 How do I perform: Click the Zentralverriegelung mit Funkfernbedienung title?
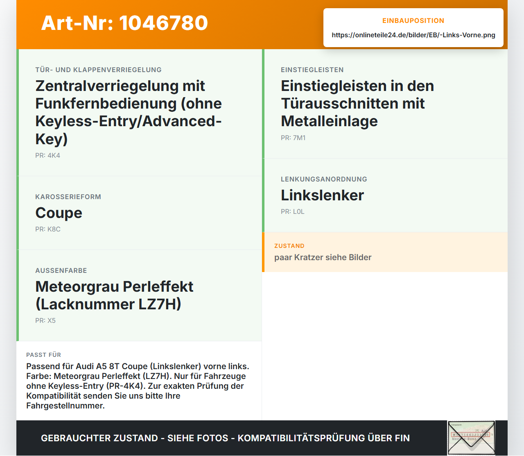point(129,112)
